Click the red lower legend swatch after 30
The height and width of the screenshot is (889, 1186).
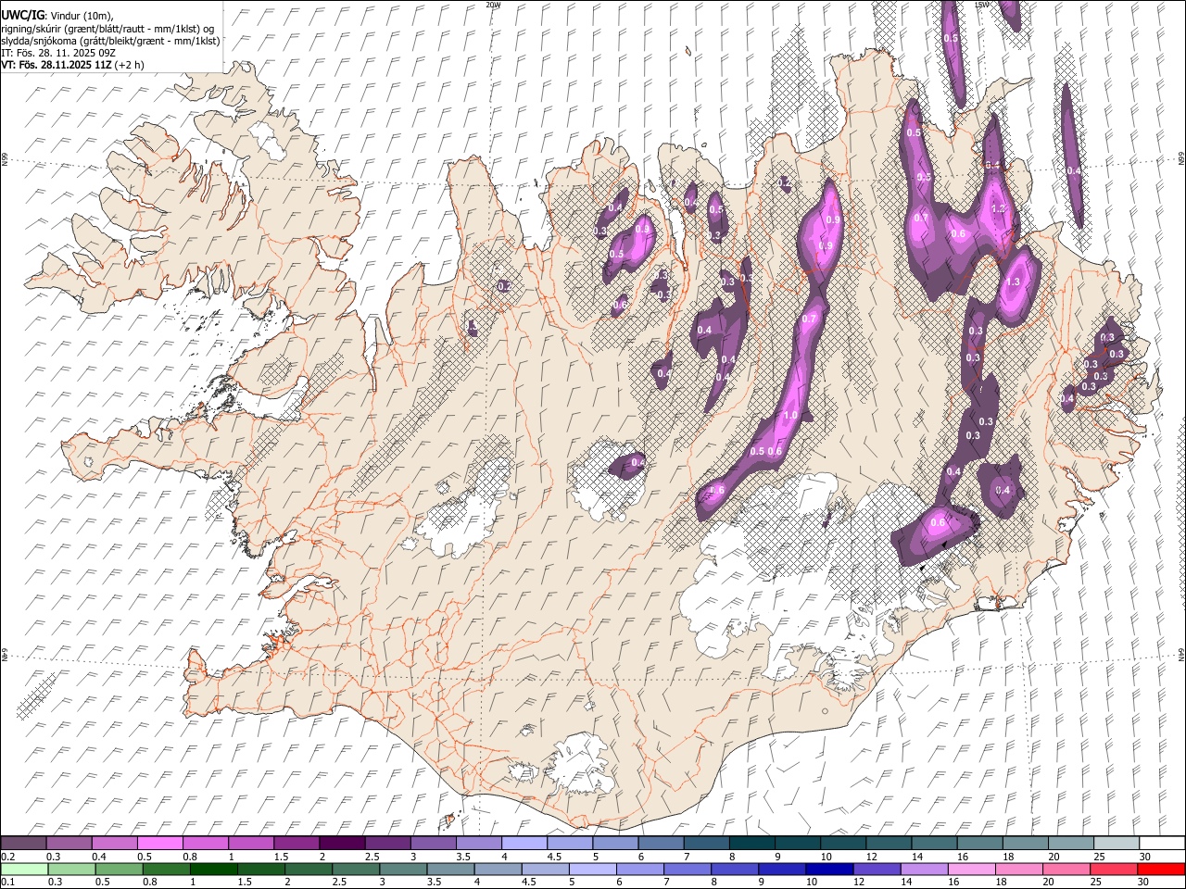coord(1161,869)
